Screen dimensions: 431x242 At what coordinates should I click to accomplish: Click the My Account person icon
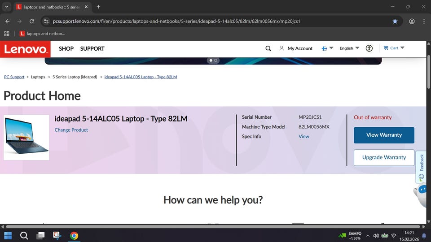[281, 48]
